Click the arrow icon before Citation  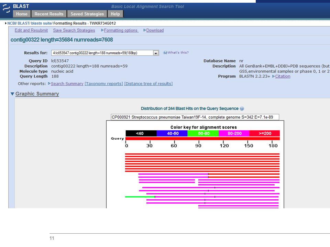coord(273,76)
